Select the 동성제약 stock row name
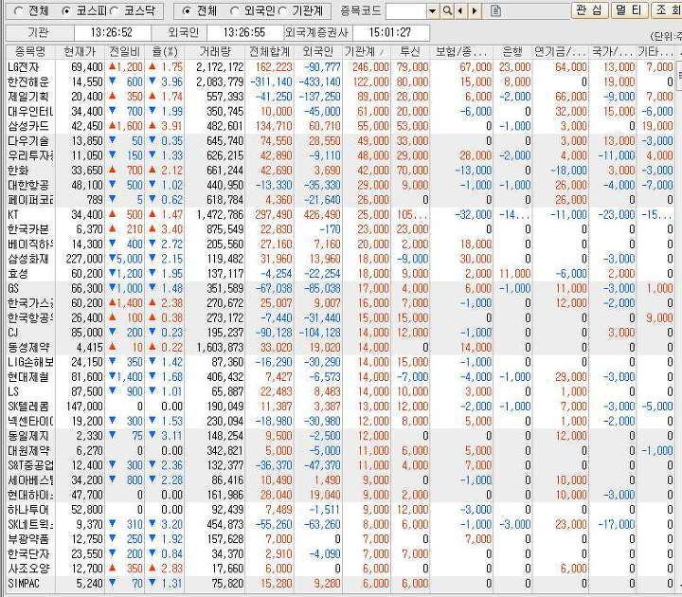 30,347
